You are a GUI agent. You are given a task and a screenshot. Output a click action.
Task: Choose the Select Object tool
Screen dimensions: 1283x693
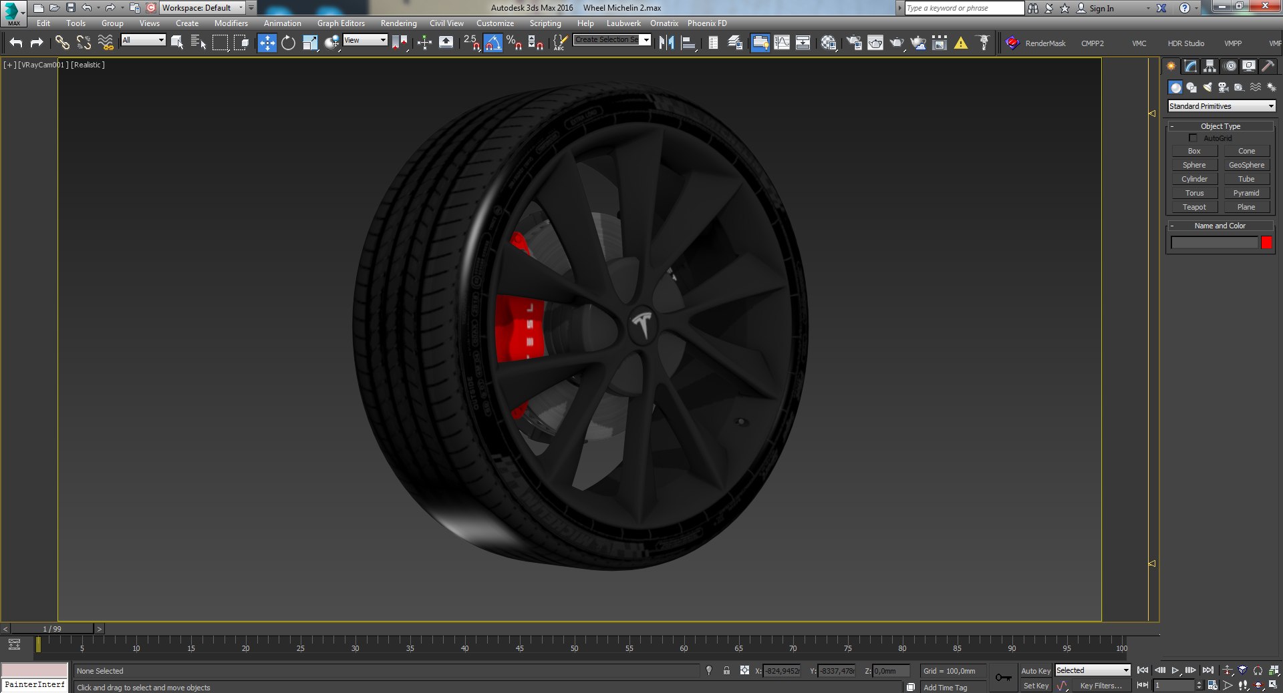point(177,43)
